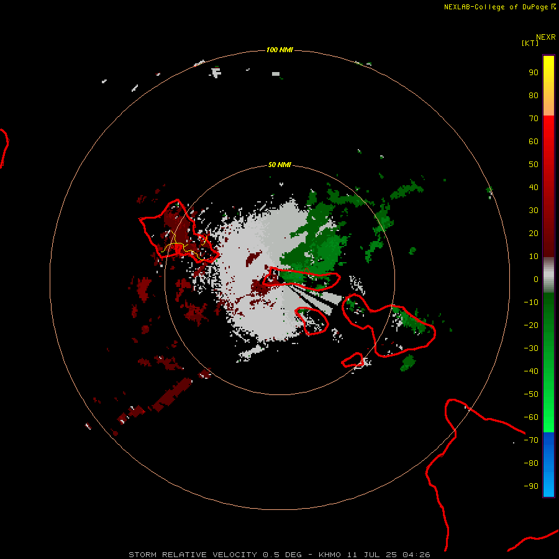Click the -10 value on the scale
559x559 pixels.
coord(531,302)
